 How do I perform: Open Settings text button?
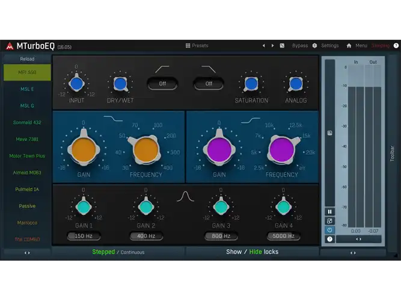(x=330, y=46)
